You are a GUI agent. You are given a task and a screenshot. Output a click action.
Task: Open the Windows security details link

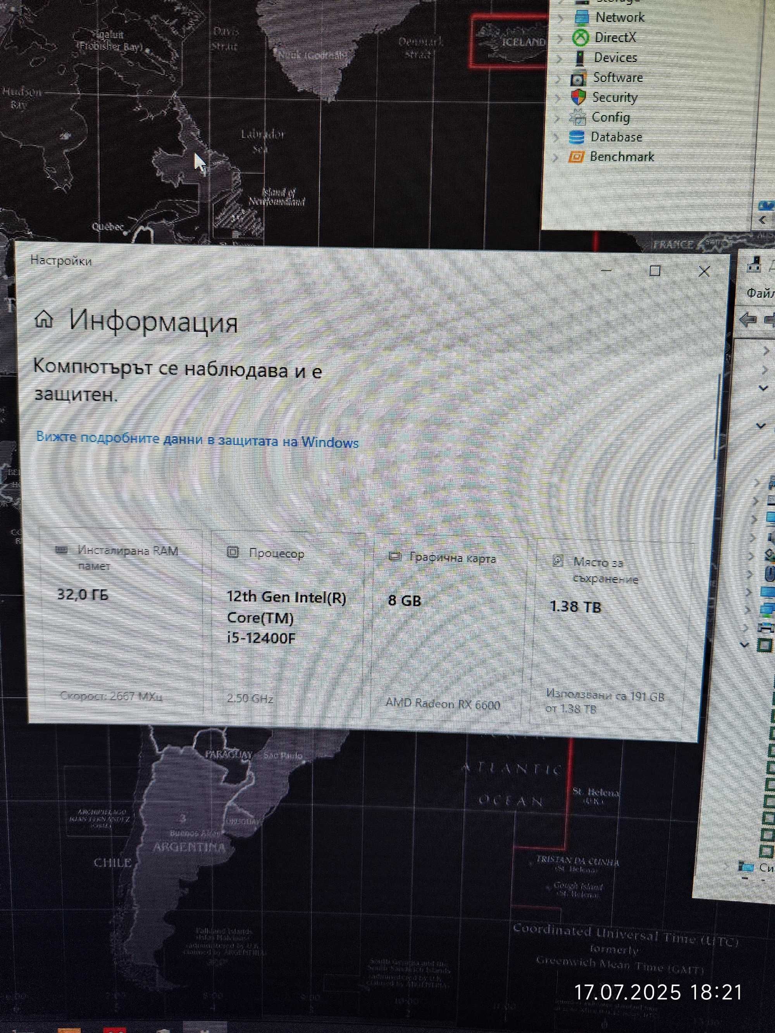point(197,440)
